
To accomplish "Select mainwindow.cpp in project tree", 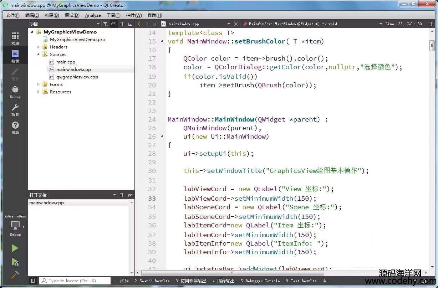I will pos(73,70).
